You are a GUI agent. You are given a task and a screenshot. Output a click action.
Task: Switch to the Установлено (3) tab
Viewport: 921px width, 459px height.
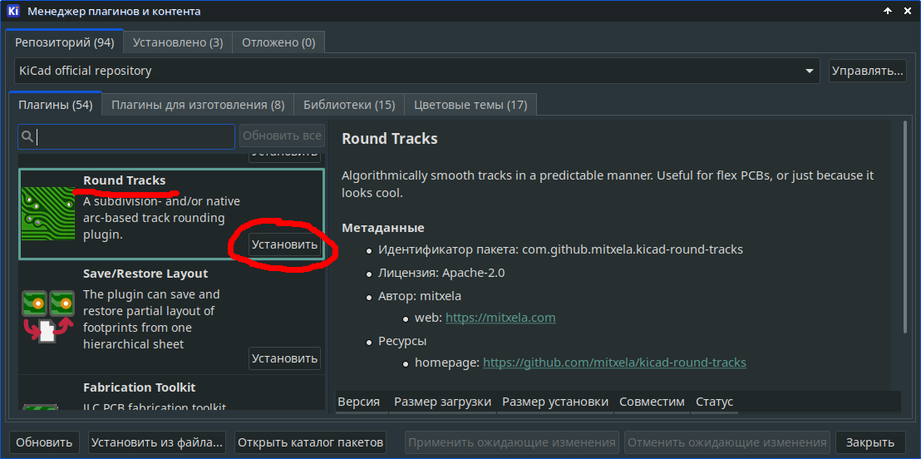click(178, 42)
